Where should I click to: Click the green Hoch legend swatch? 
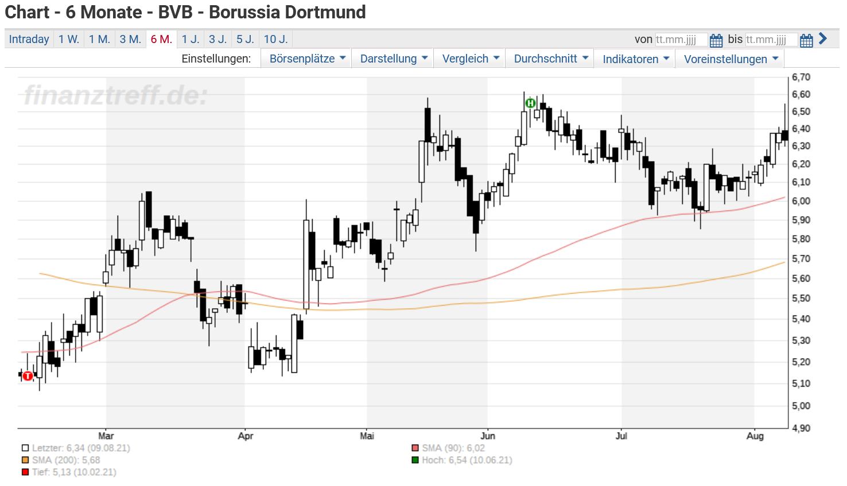[x=415, y=460]
